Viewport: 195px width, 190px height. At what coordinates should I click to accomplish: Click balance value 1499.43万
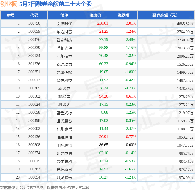point(185,72)
